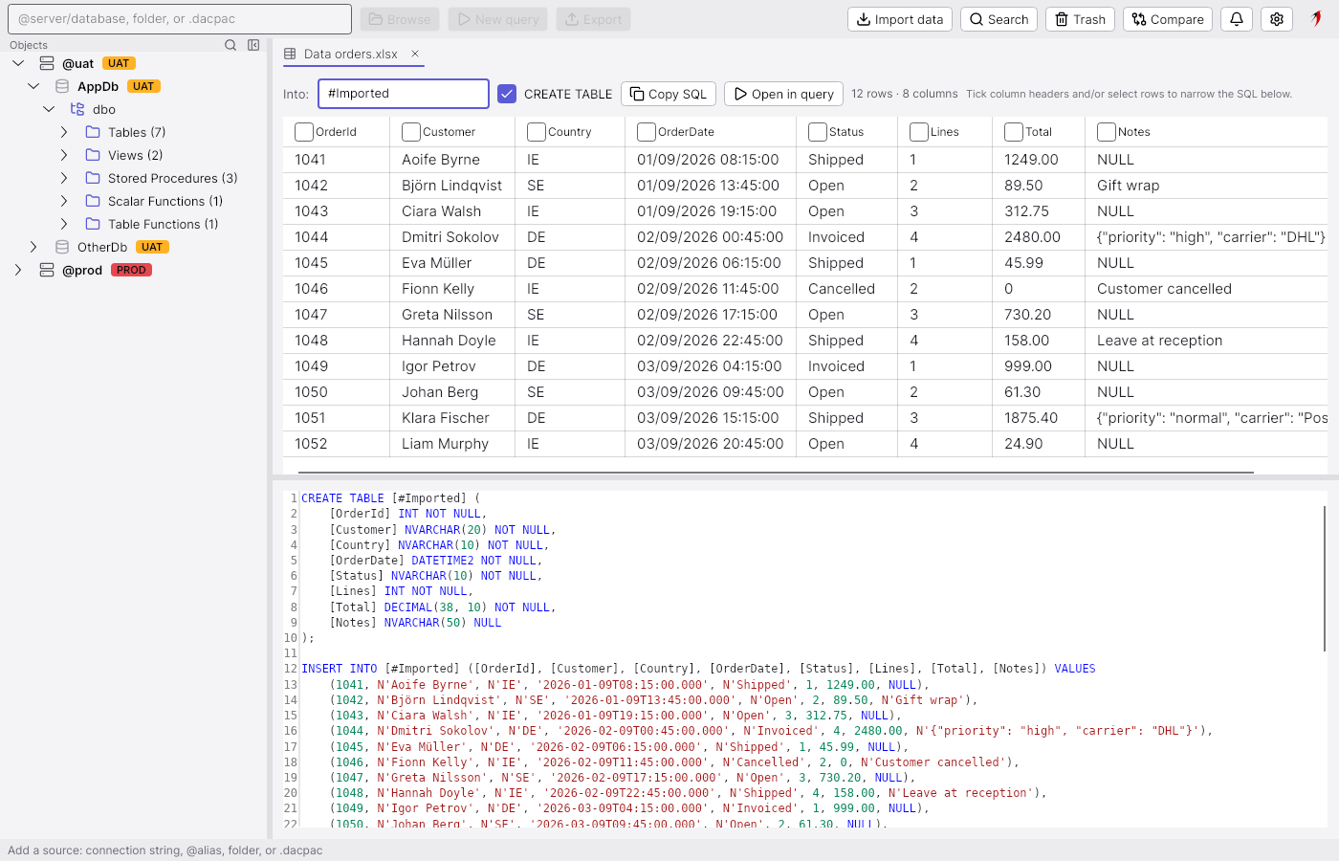Image resolution: width=1339 pixels, height=861 pixels.
Task: Open global Search
Action: pyautogui.click(x=999, y=19)
